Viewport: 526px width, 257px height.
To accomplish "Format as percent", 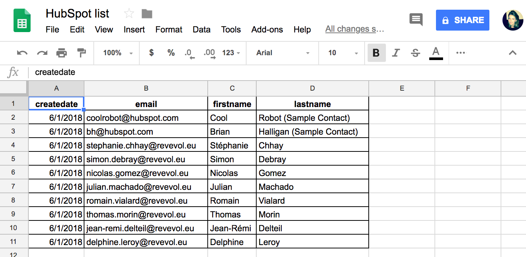I will 171,53.
